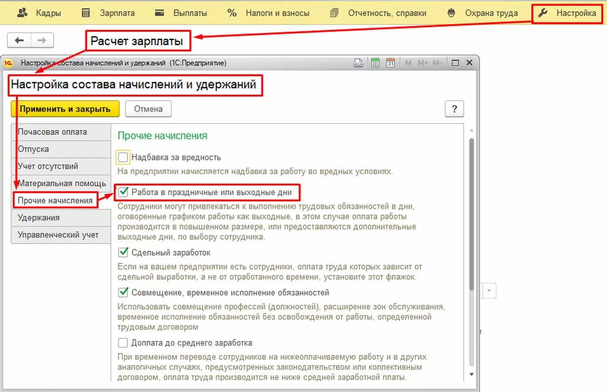607x392 pixels.
Task: Click the 1C logo icon in title bar
Action: (x=8, y=63)
